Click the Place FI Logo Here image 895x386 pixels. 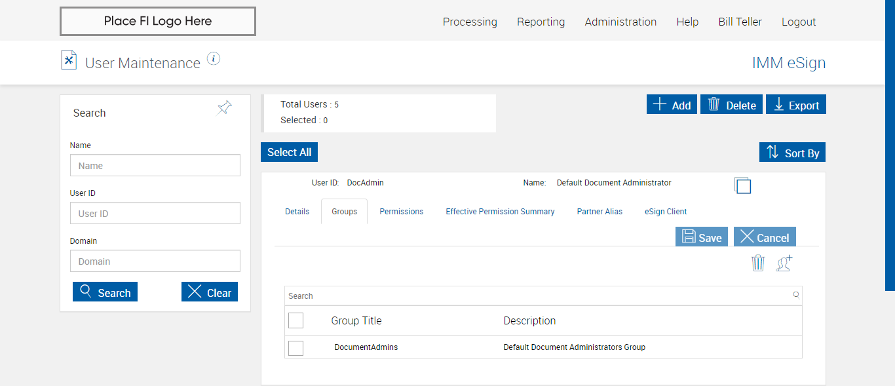coord(158,22)
